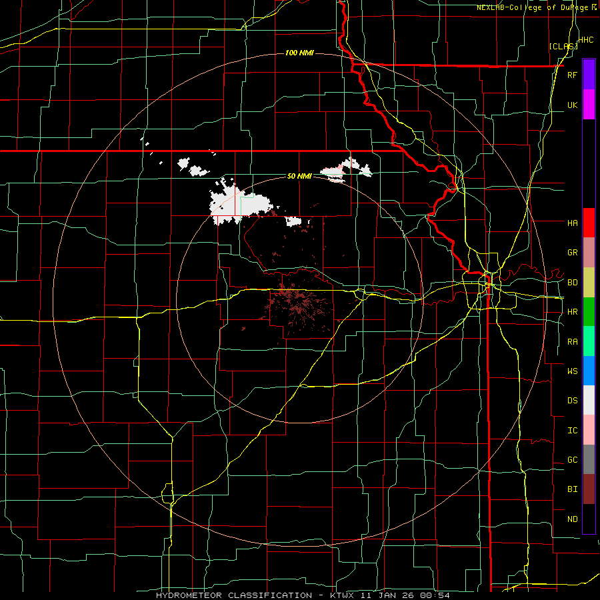This screenshot has height=600, width=600.
Task: Select the dark red BI biological swatch
Action: [589, 489]
